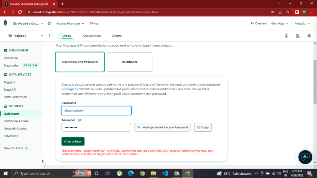The height and width of the screenshot is (178, 317).
Task: Open Task View on the taskbar
Action: click(108, 173)
